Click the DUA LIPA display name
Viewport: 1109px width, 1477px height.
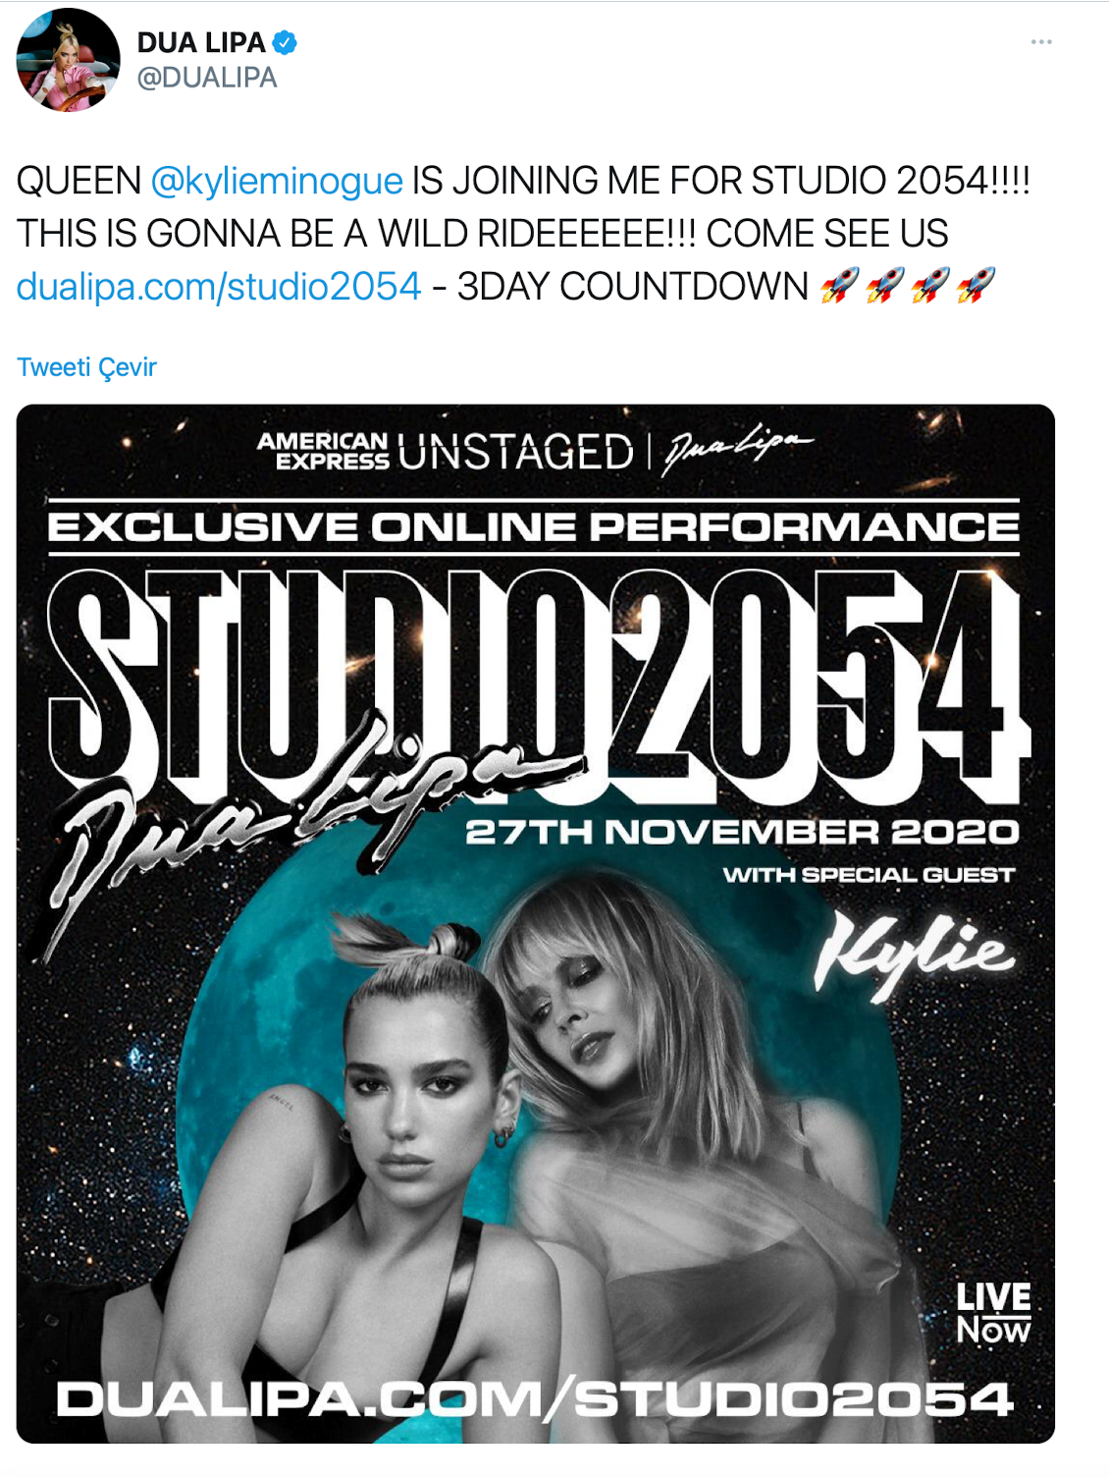201,42
